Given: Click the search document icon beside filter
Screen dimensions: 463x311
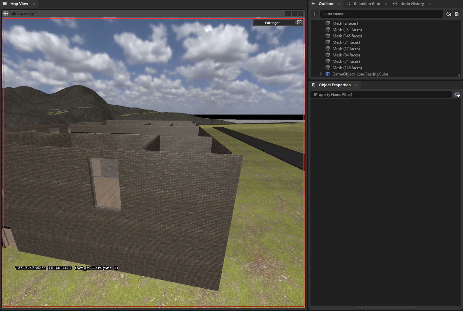Looking at the screenshot, I should click(457, 14).
